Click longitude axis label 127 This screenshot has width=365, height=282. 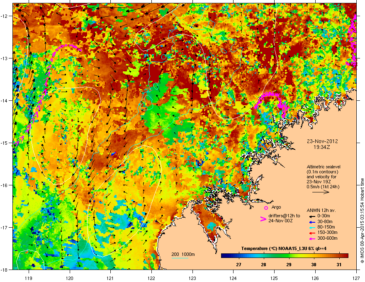pyautogui.click(x=356, y=278)
